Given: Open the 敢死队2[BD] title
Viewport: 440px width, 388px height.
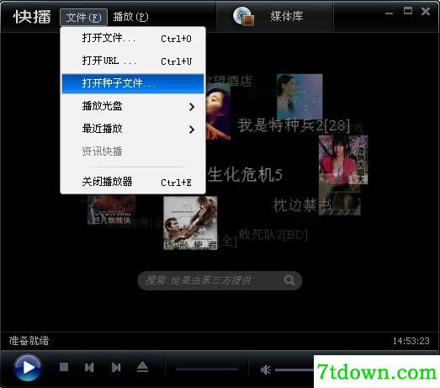Looking at the screenshot, I should point(273,235).
